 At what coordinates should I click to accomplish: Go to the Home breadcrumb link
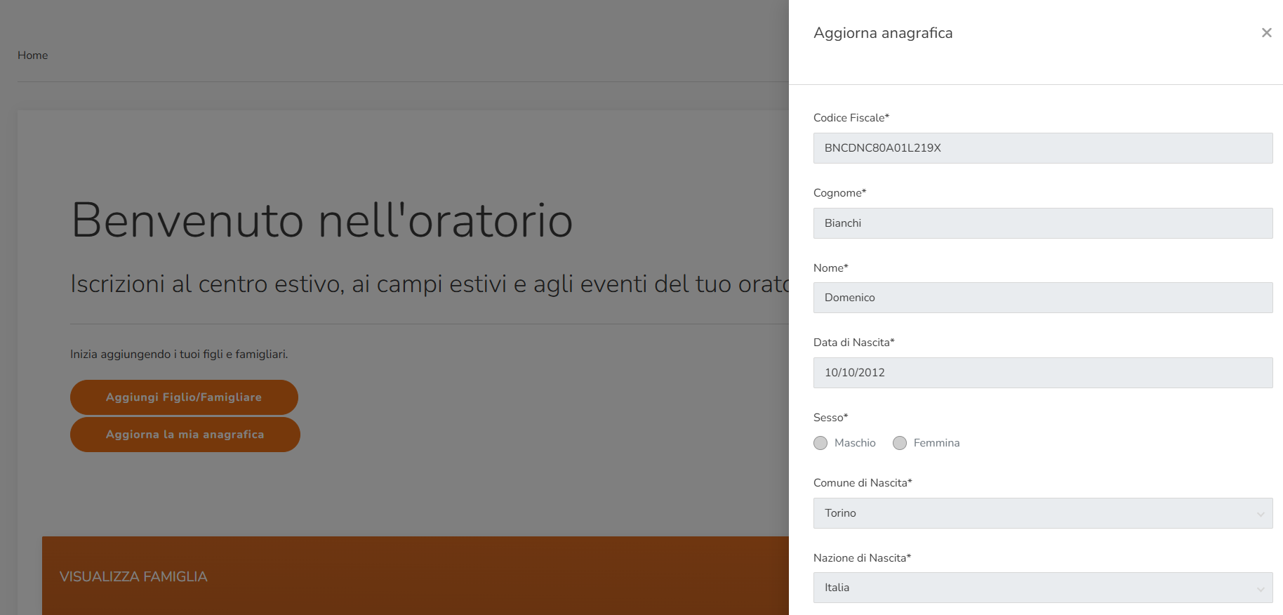point(33,55)
